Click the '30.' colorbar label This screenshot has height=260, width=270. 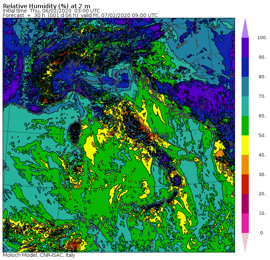[262, 175]
